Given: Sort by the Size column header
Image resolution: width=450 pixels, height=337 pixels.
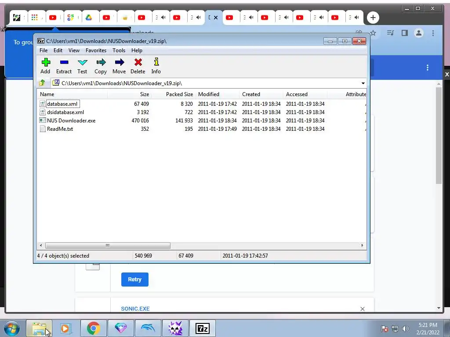Looking at the screenshot, I should point(130,94).
